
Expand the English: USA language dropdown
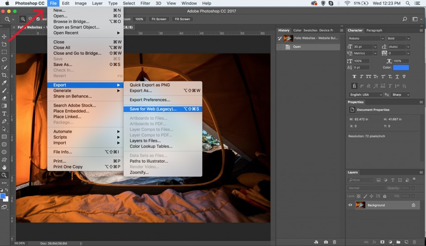pyautogui.click(x=366, y=94)
